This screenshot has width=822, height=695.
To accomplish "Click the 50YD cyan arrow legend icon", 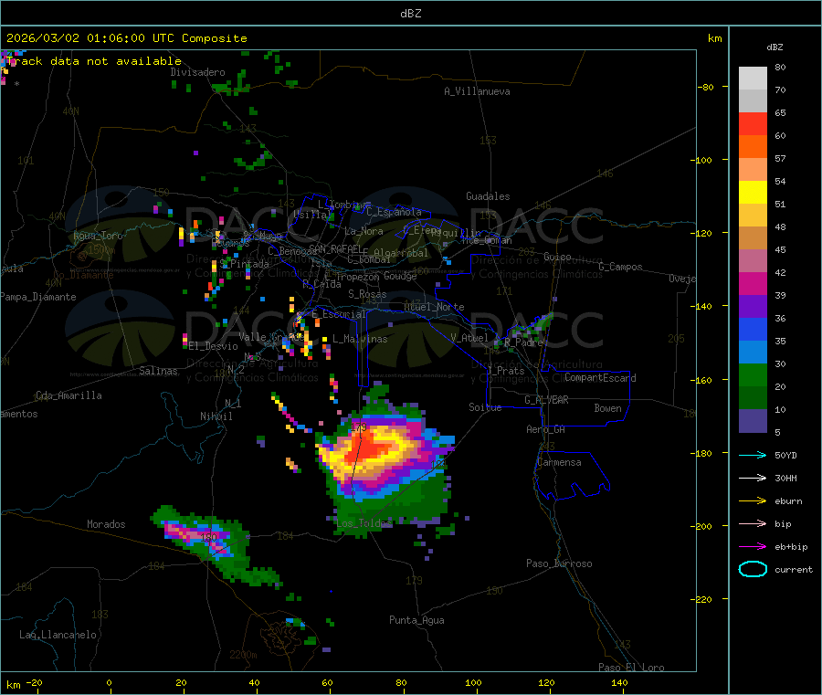I will click(x=753, y=455).
